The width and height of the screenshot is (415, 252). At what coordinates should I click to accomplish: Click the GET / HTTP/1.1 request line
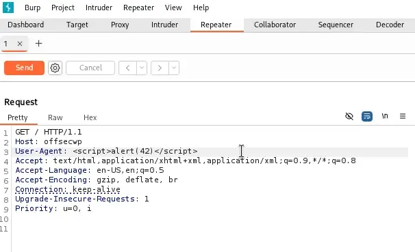pyautogui.click(x=49, y=132)
